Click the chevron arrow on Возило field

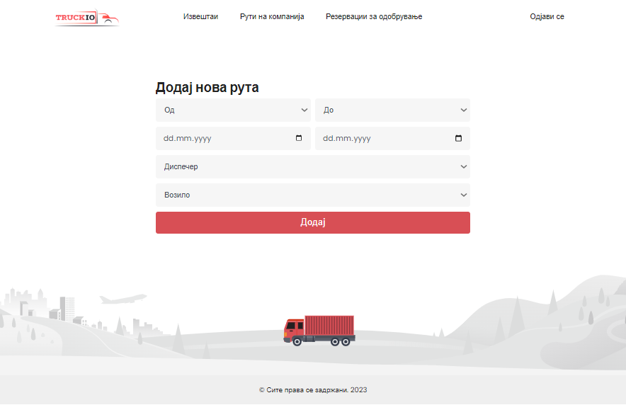[x=464, y=195]
